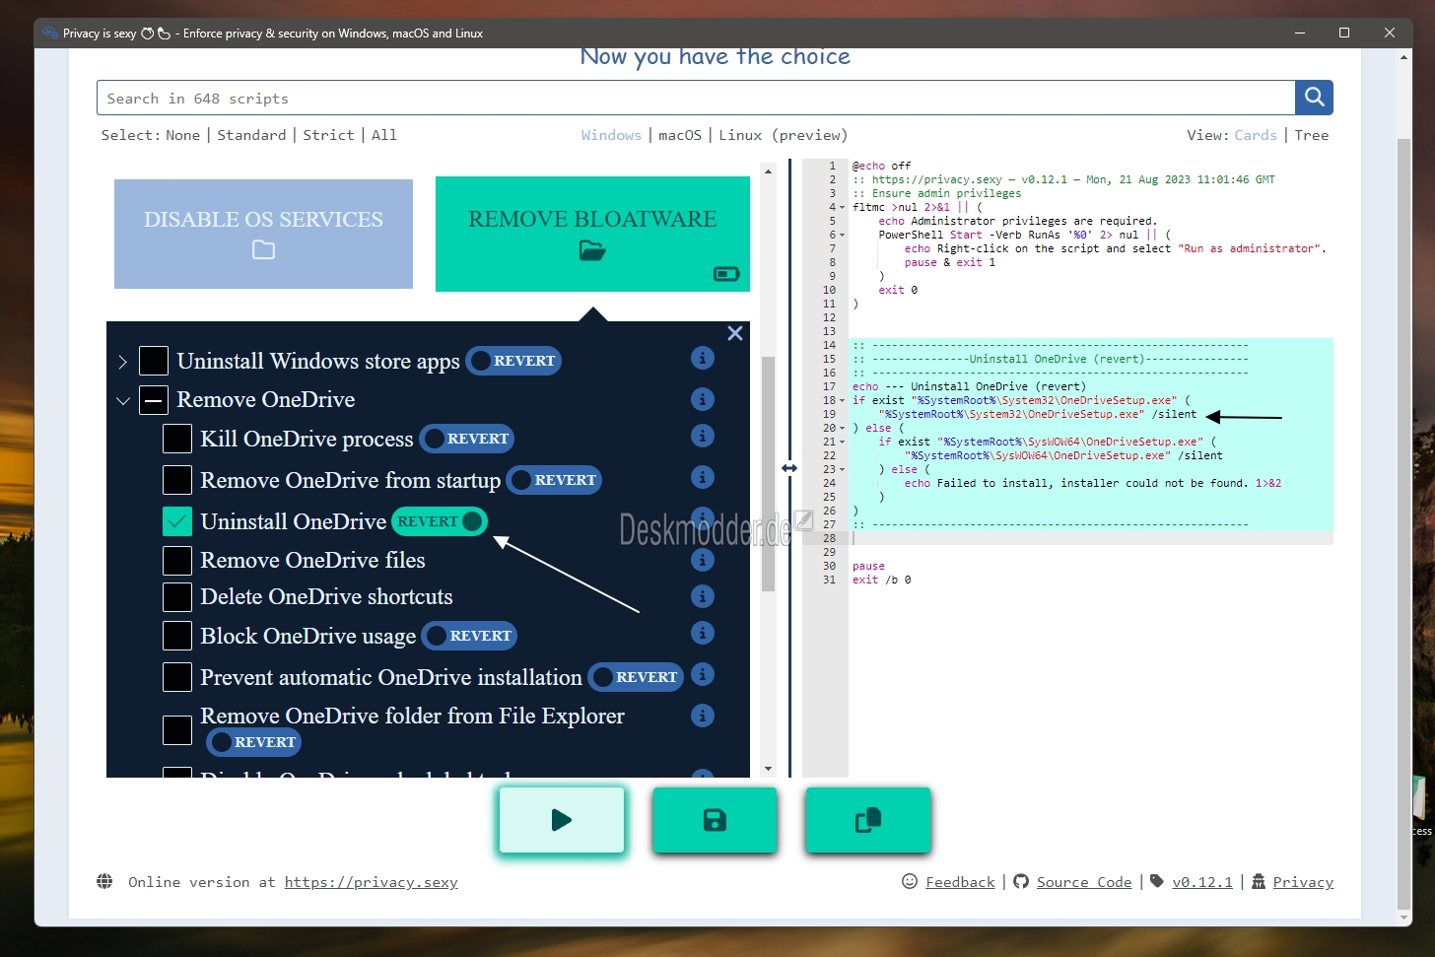Open the https://privacy.sexy link
The width and height of the screenshot is (1435, 957).
tap(372, 882)
